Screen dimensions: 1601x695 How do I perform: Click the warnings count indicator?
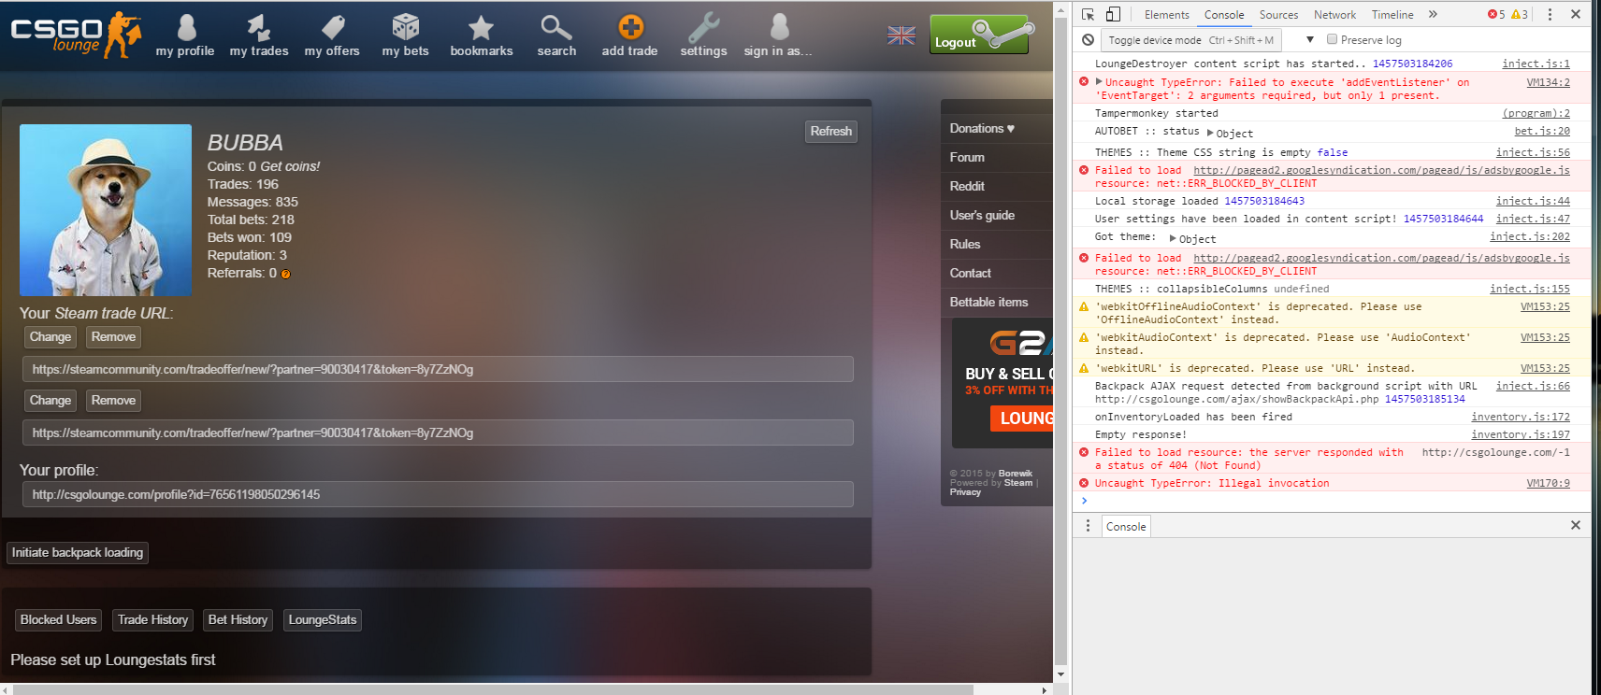pos(1520,14)
